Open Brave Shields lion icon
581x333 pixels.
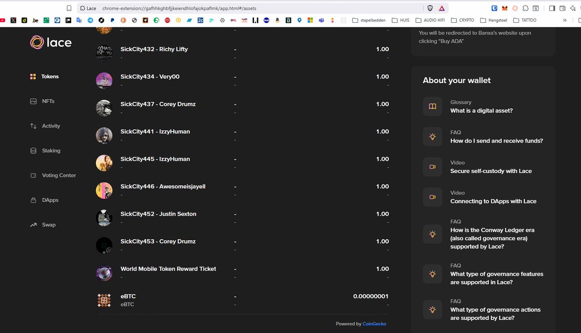pos(430,8)
